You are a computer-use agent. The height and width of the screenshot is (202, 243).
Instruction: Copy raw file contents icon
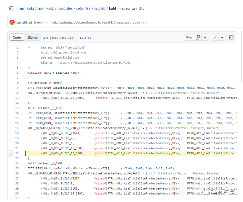pyautogui.click(x=198, y=37)
